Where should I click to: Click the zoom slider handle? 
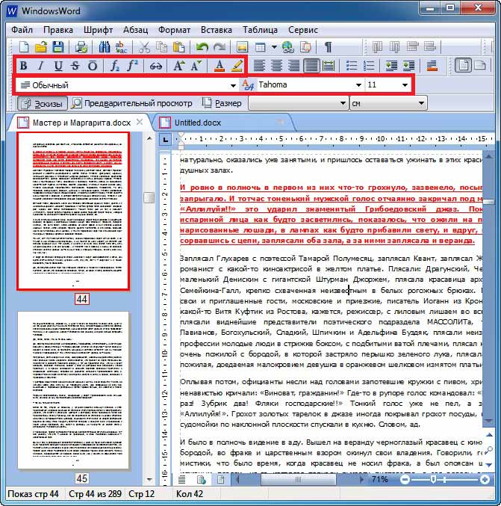pyautogui.click(x=433, y=479)
